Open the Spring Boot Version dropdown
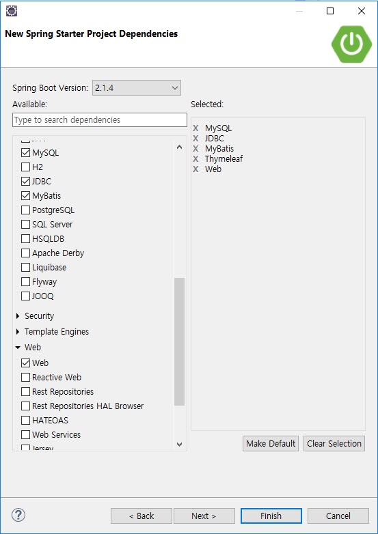 [137, 88]
